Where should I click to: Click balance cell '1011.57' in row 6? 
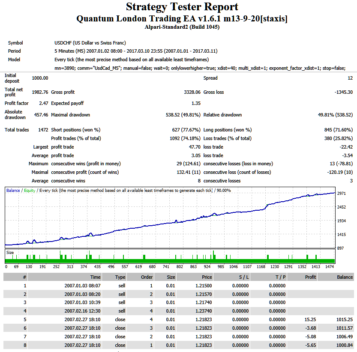coord(345,328)
